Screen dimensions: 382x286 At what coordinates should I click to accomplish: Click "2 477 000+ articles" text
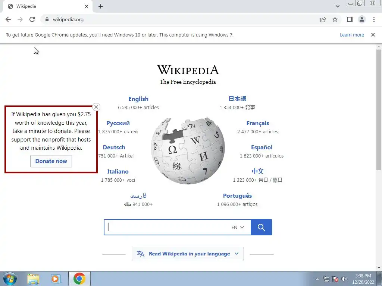pos(258,131)
